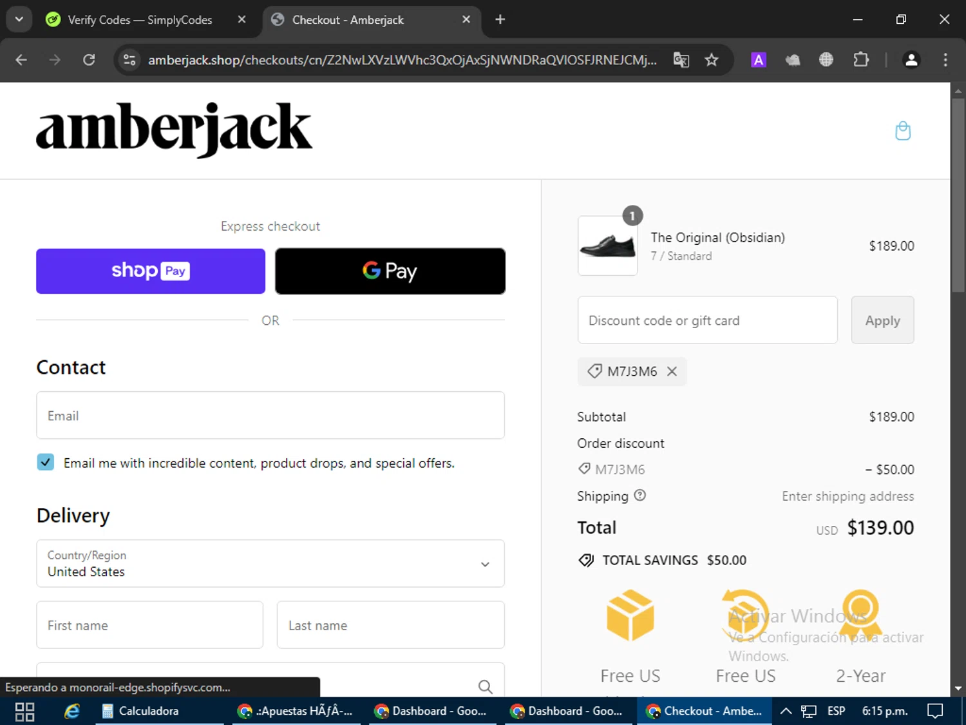Click the ESP language indicator
This screenshot has height=725, width=966.
pos(836,711)
